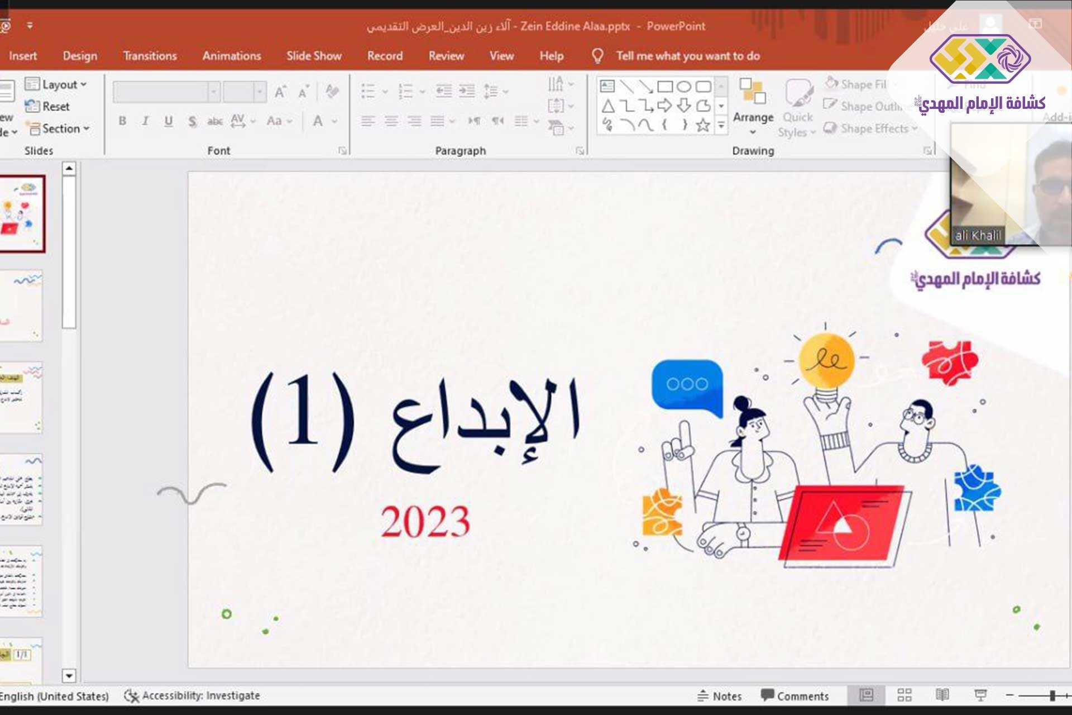Click the Reset slide button
The height and width of the screenshot is (715, 1072).
[48, 106]
